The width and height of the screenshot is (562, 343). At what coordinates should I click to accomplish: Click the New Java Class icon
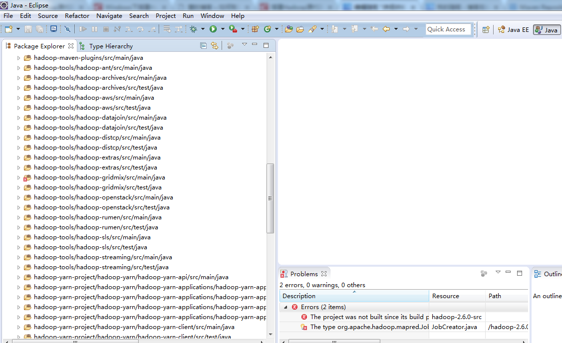pyautogui.click(x=268, y=29)
